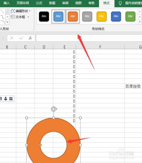This screenshot has width=142, height=163.
Task: Select column F header
Action: point(100,47)
